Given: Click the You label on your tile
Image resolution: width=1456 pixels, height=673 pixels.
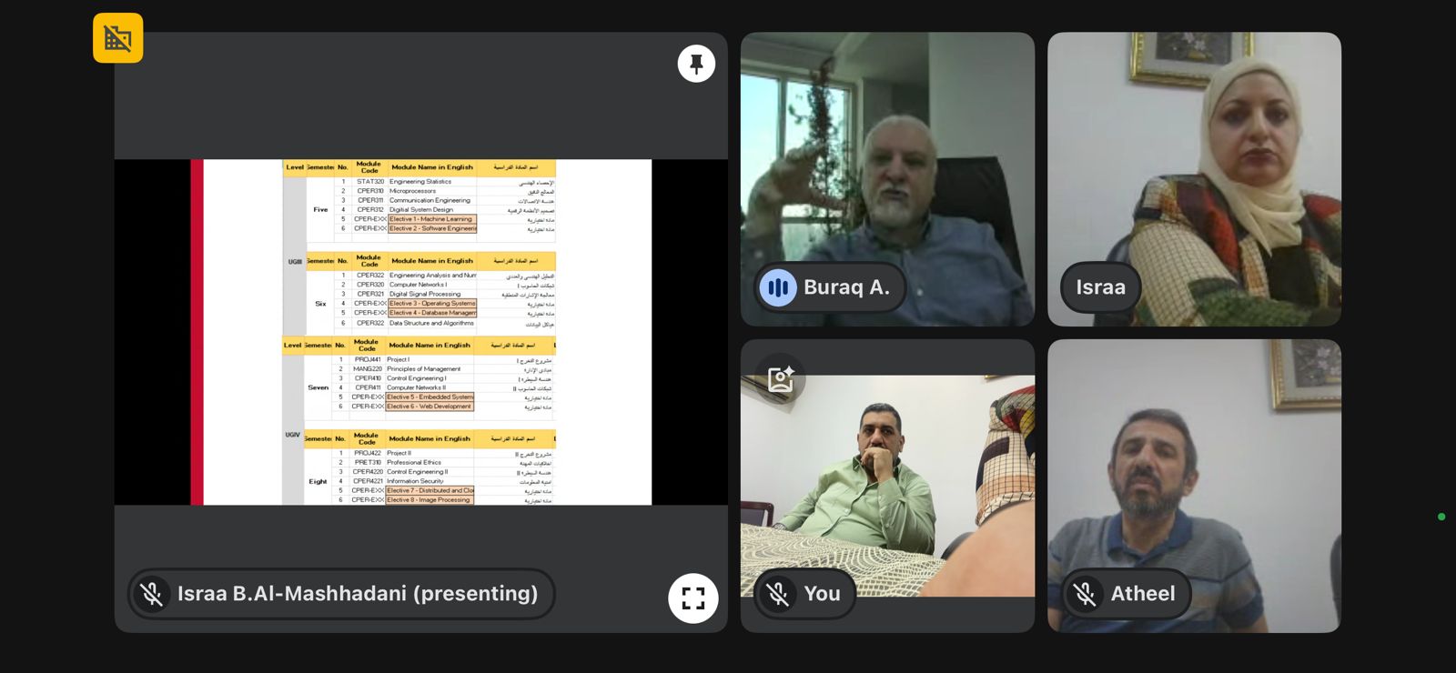Looking at the screenshot, I should (822, 594).
